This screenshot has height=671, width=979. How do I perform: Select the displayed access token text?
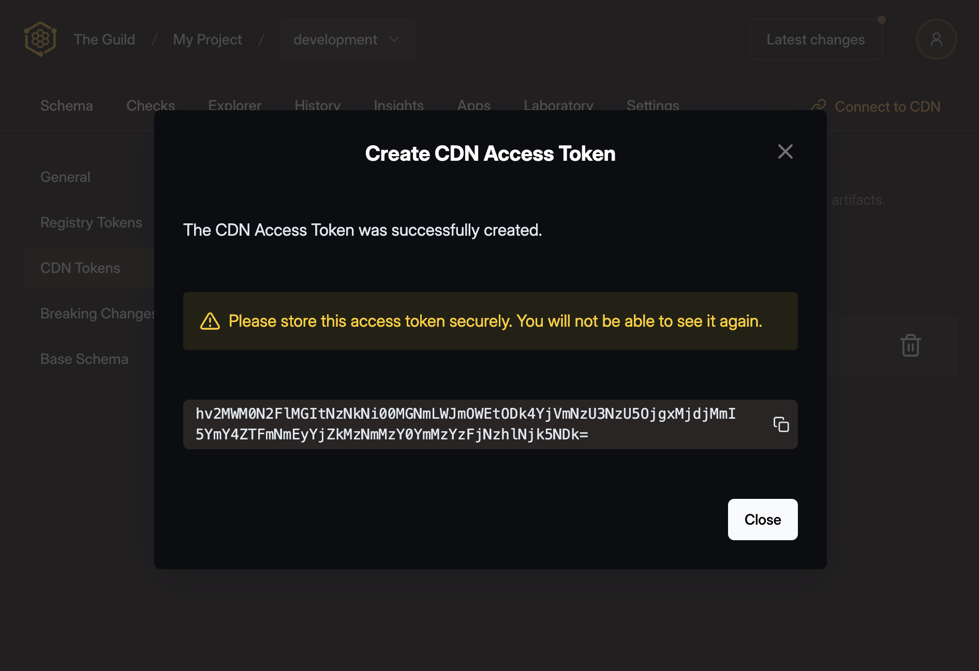point(466,424)
